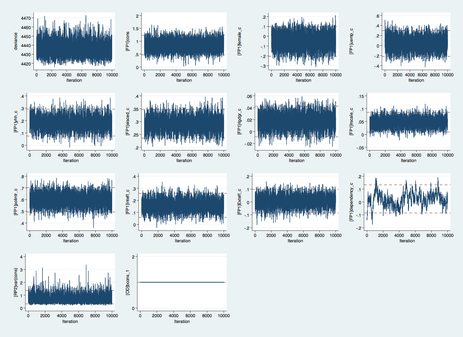Click "Iteration" label under the deviance plot

click(x=74, y=80)
